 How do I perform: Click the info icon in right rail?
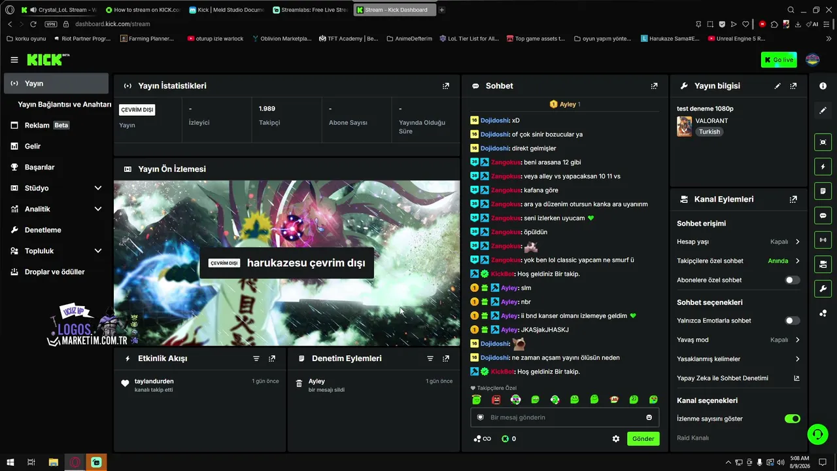pos(823,86)
